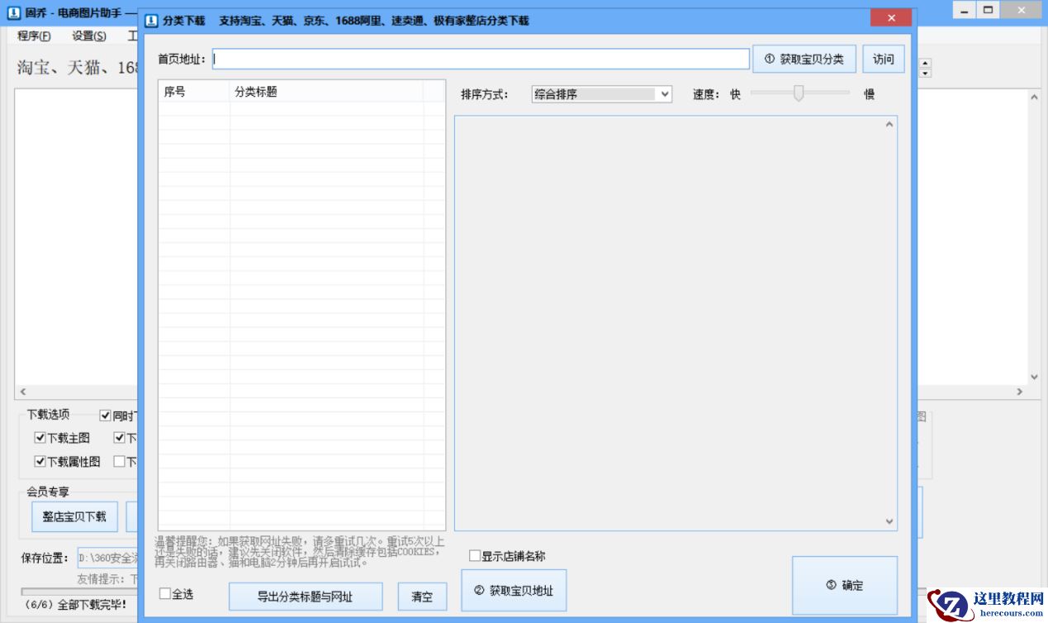The height and width of the screenshot is (623, 1048).
Task: Click the 固乔 main window app icon
Action: tap(14, 14)
